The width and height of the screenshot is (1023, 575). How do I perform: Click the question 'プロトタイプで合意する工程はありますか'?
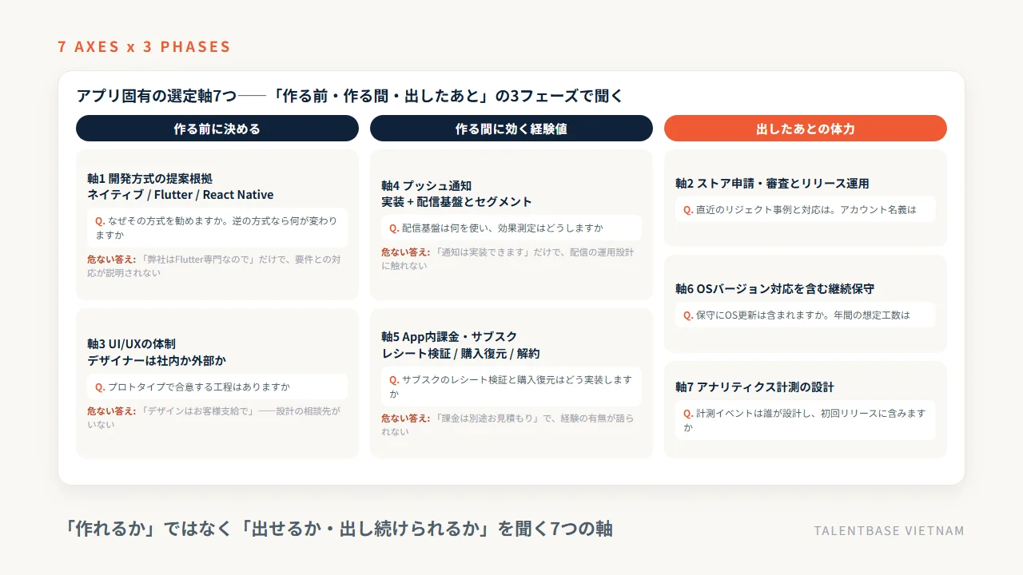pyautogui.click(x=217, y=387)
